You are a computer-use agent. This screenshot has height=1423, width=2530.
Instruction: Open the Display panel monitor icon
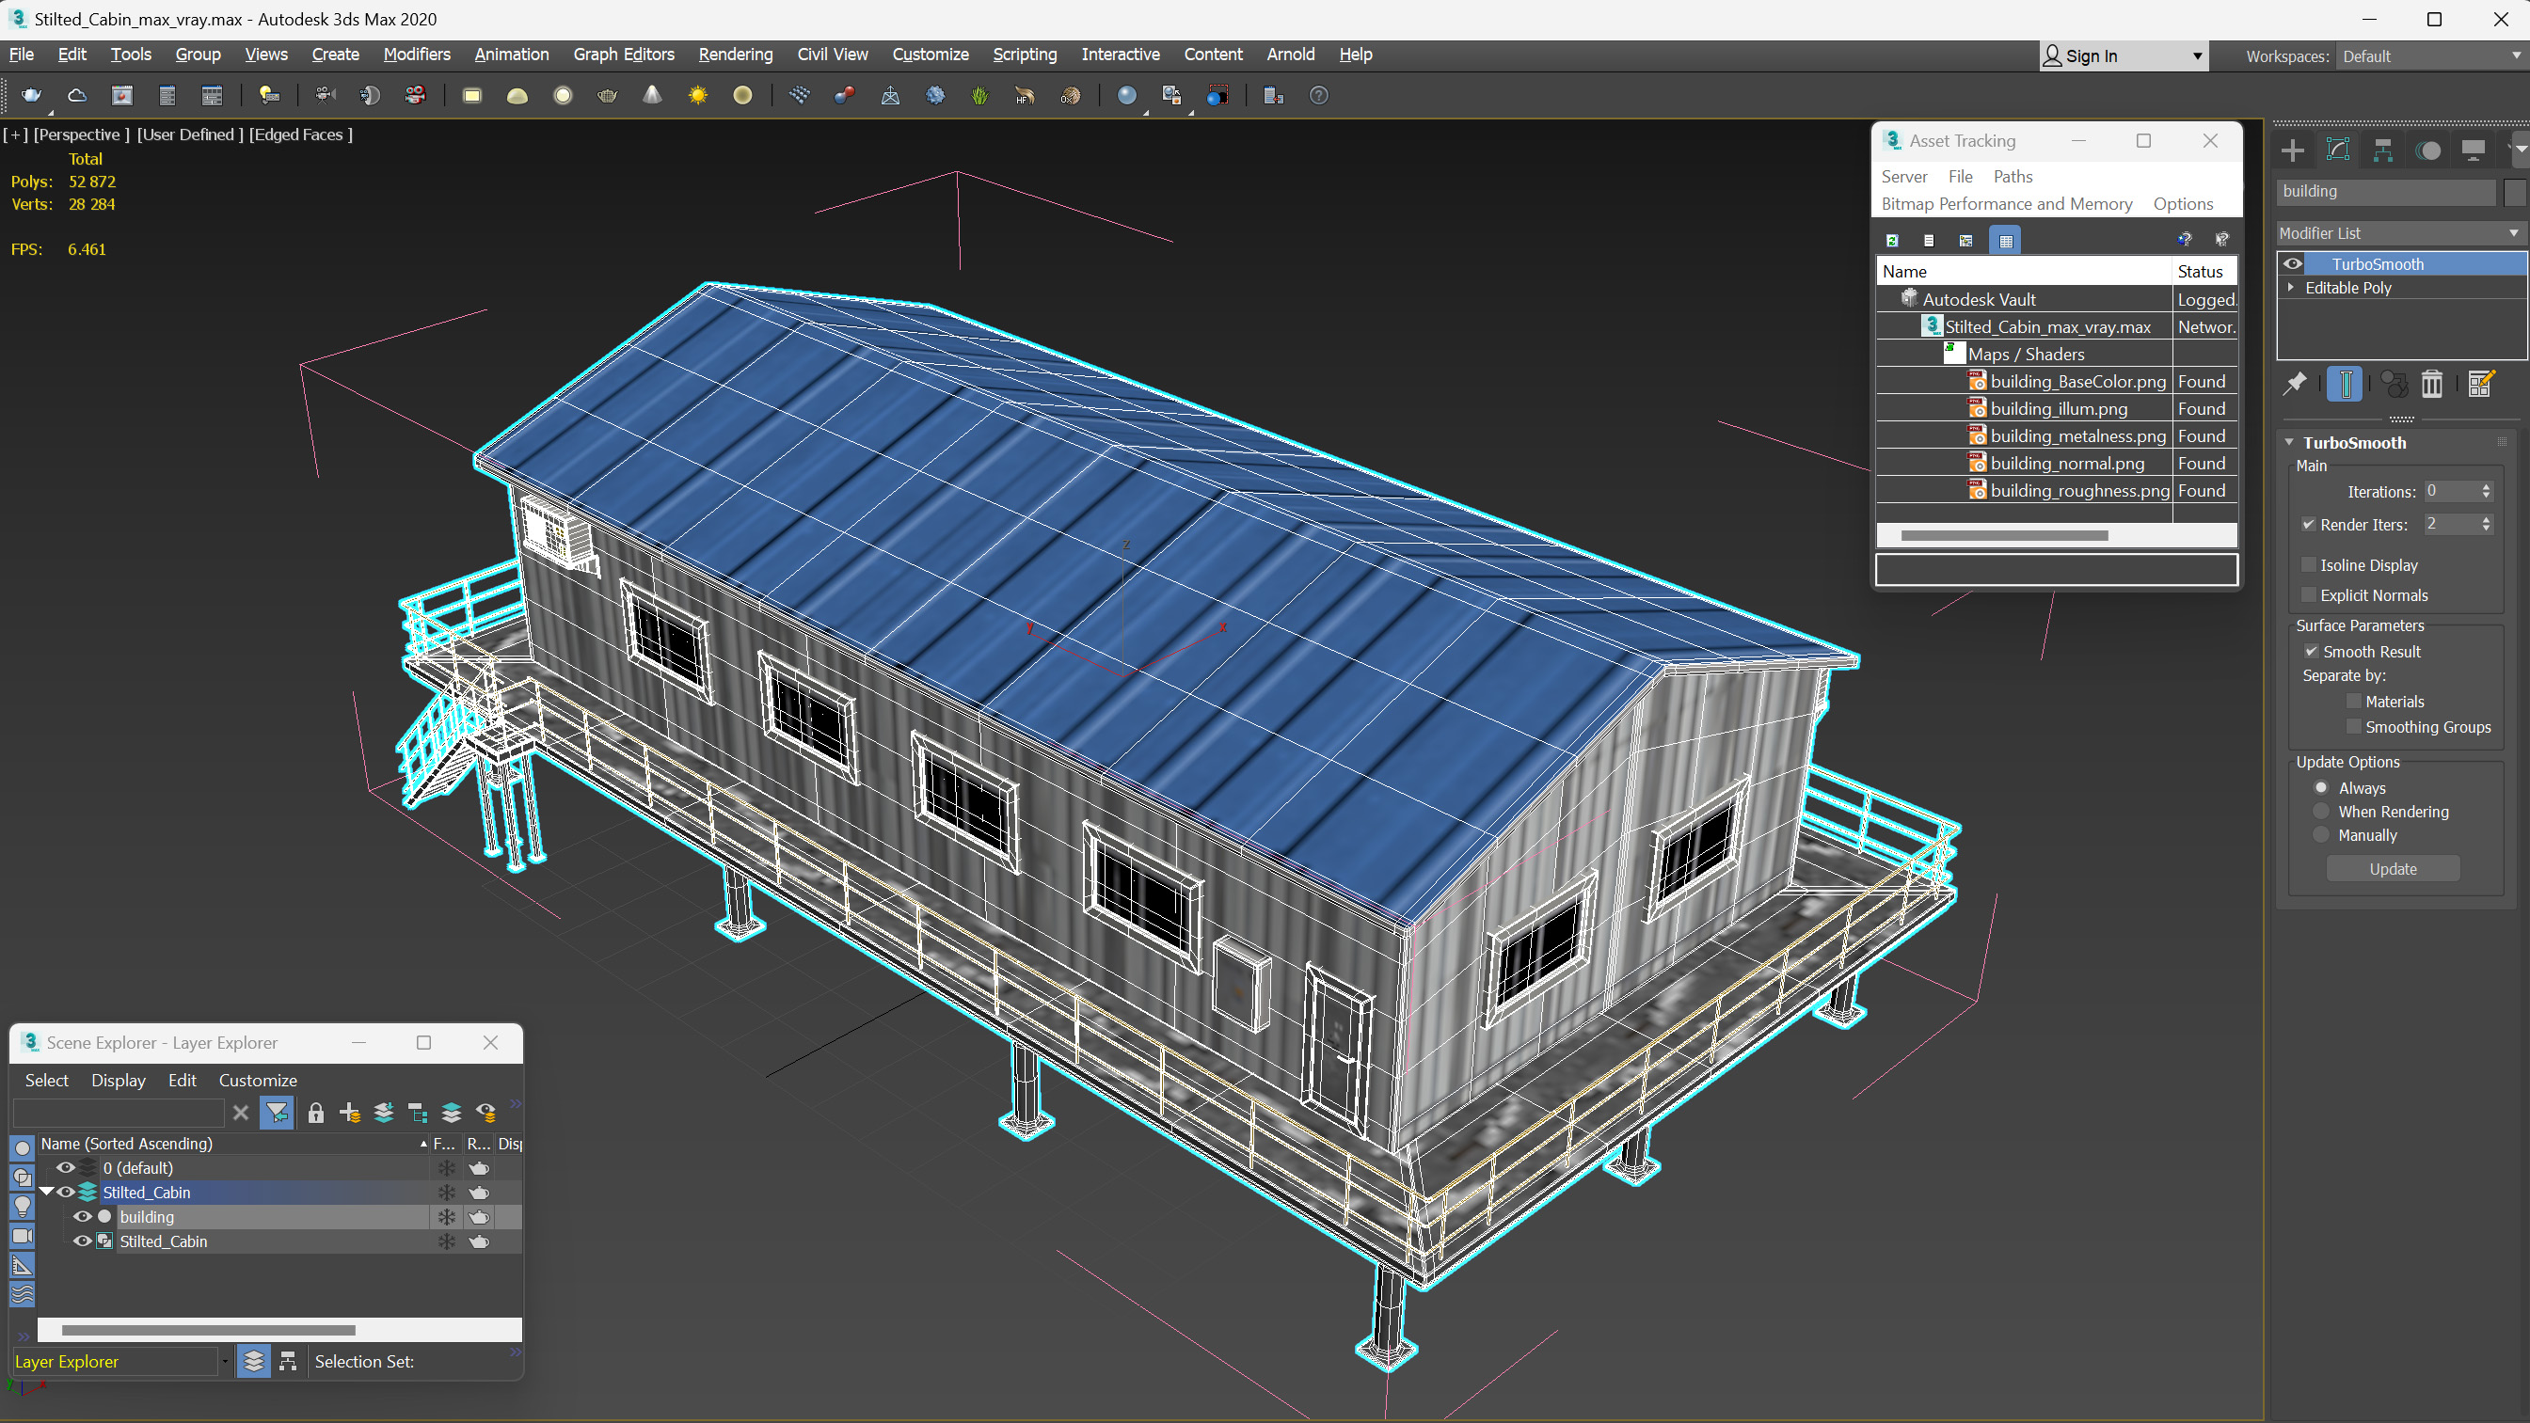2473,150
